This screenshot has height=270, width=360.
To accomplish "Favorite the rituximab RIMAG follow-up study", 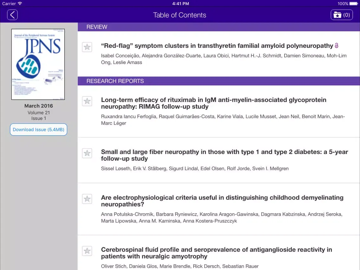I will point(87,101).
